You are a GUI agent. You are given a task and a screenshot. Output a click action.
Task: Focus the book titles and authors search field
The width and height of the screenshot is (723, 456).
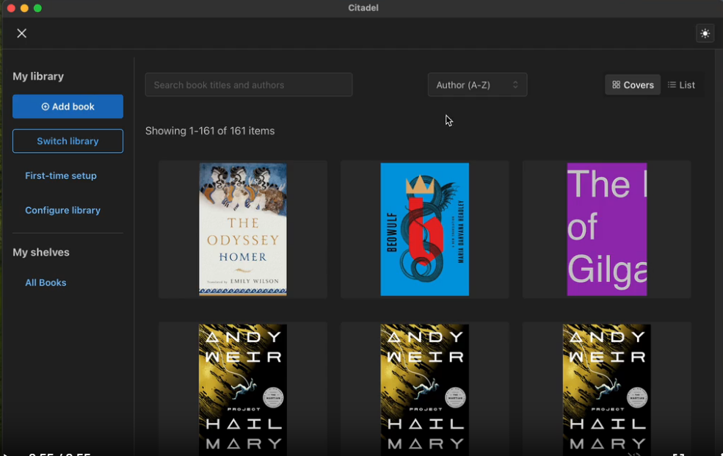pyautogui.click(x=249, y=85)
